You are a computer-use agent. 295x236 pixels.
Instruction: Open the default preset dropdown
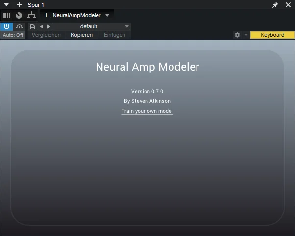point(92,27)
